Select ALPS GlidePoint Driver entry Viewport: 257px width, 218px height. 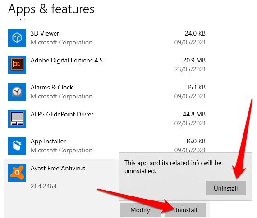(x=107, y=119)
